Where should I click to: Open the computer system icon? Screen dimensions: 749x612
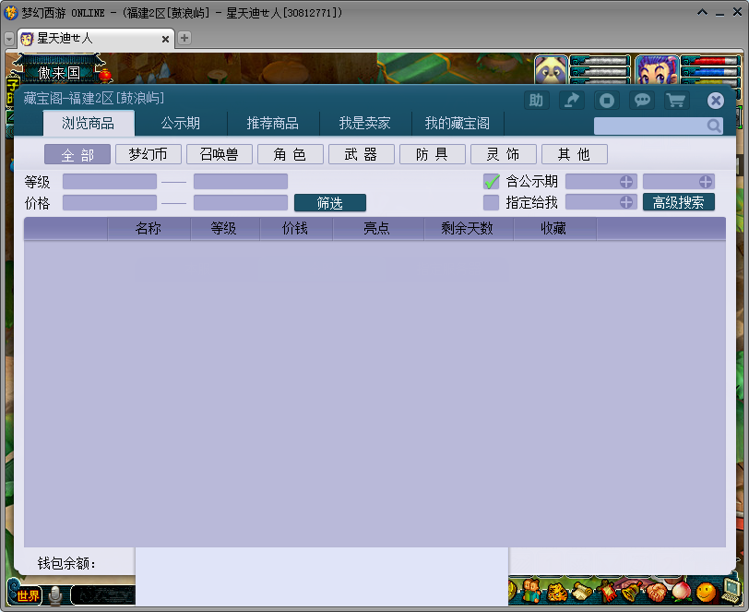pos(731,591)
